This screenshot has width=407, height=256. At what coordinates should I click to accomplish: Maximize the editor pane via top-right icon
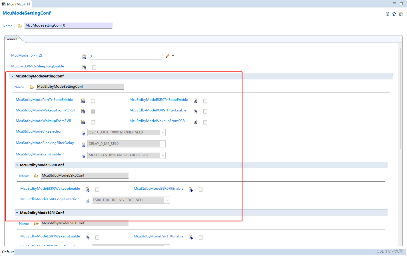click(x=401, y=3)
